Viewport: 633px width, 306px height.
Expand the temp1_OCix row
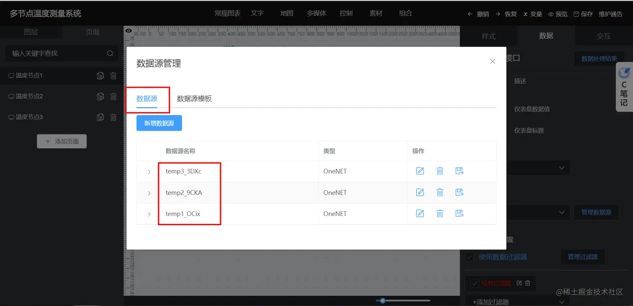pyautogui.click(x=149, y=214)
